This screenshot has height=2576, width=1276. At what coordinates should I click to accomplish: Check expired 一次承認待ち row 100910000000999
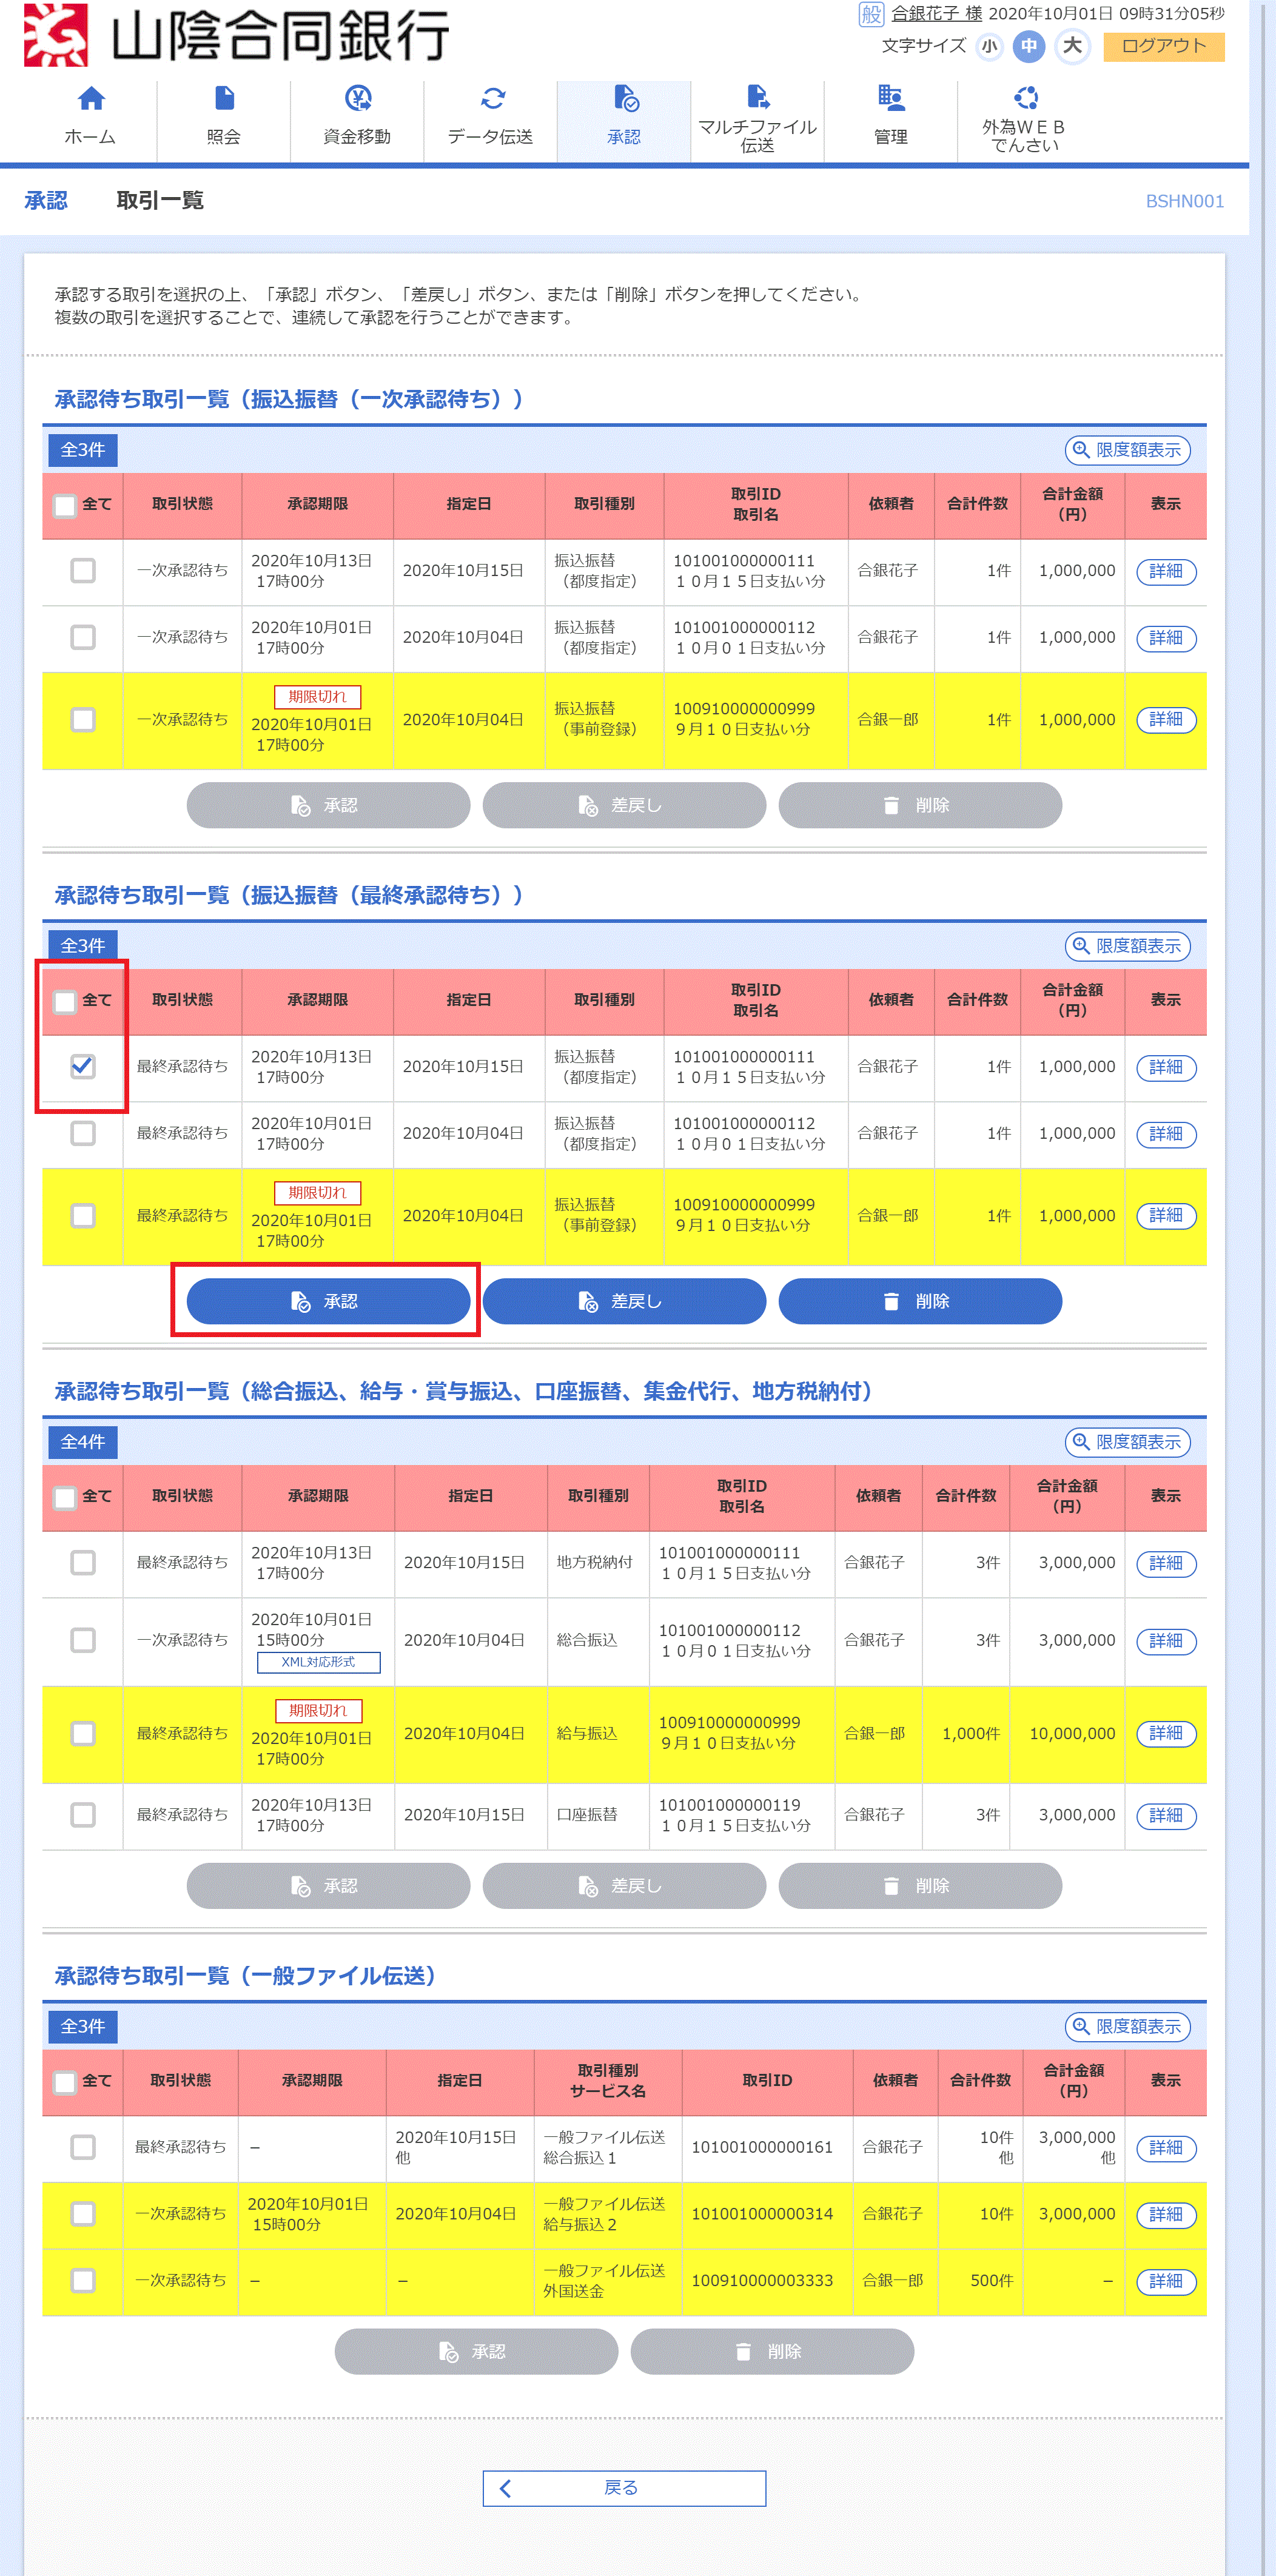pyautogui.click(x=83, y=720)
